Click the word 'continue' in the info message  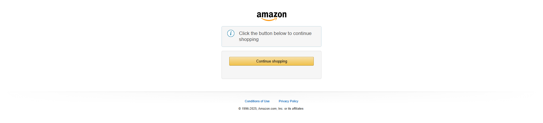pos(302,33)
